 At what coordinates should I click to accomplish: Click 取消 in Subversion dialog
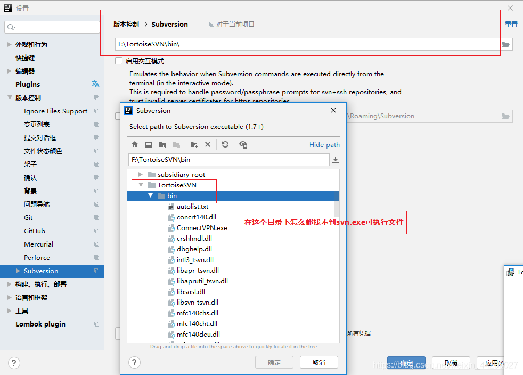[319, 362]
